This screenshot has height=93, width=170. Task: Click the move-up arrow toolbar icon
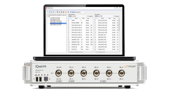coord(60,12)
